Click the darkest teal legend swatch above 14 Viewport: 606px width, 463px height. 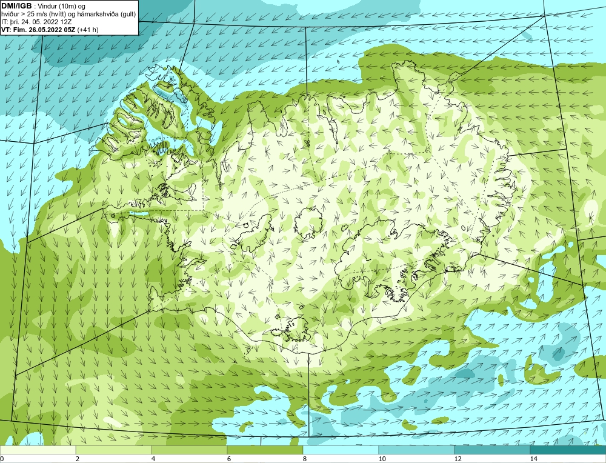pos(568,450)
